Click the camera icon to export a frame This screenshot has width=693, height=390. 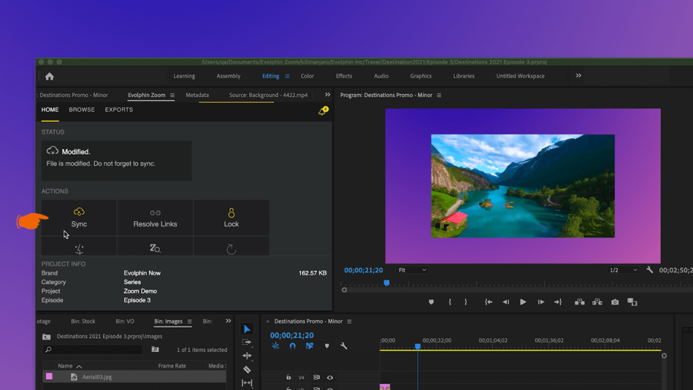614,302
